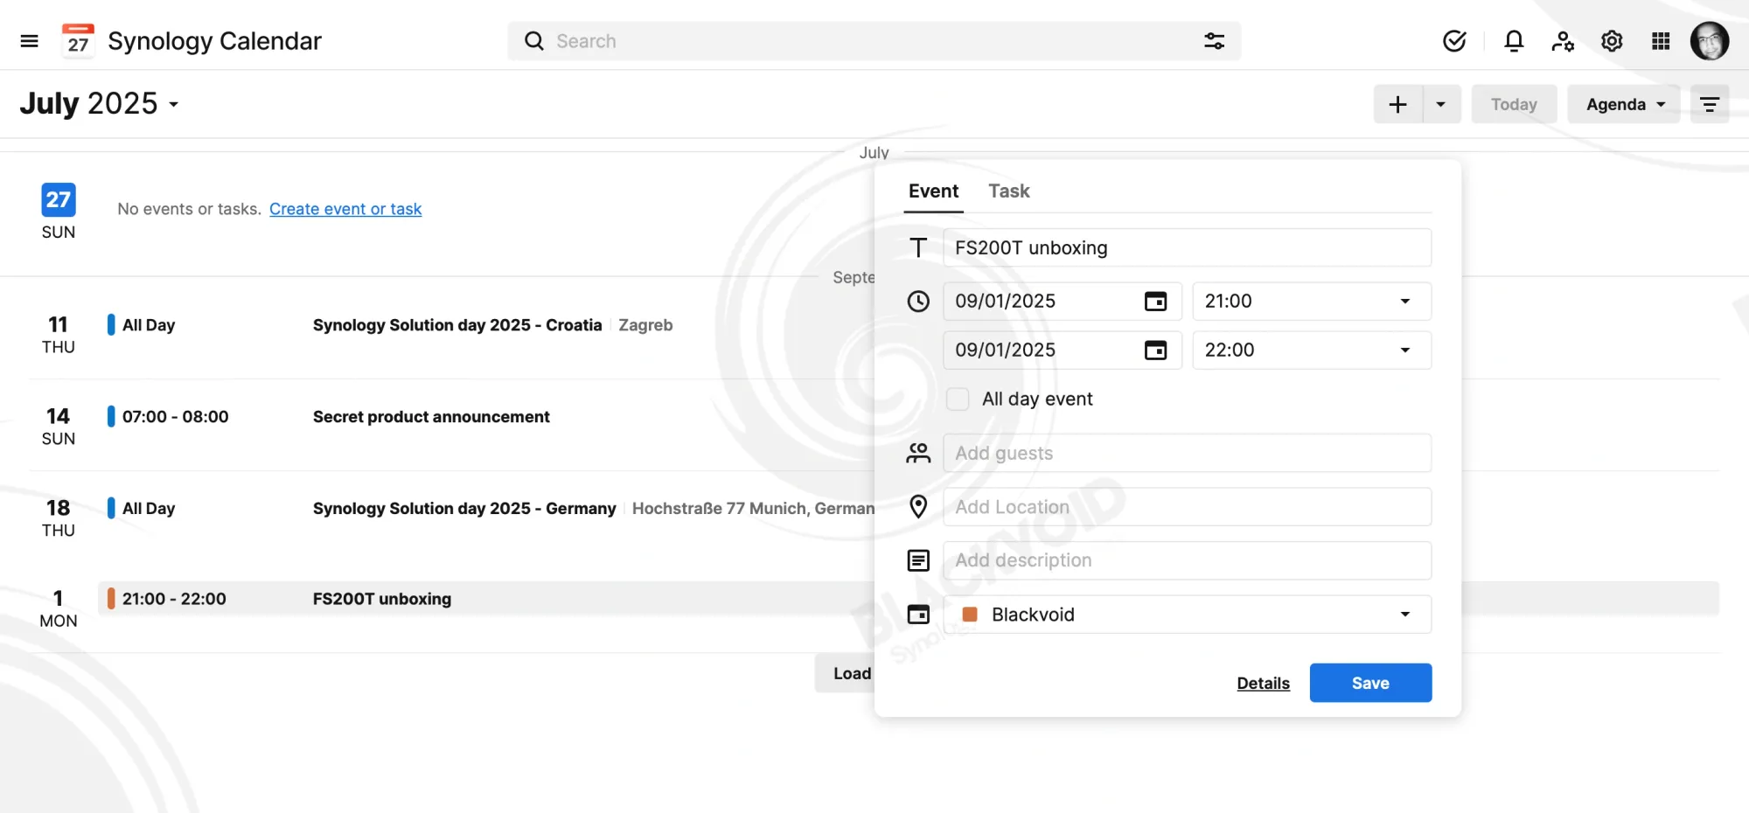The width and height of the screenshot is (1749, 813).
Task: Click the 07:00 - 08:00 time label
Action: coord(175,417)
